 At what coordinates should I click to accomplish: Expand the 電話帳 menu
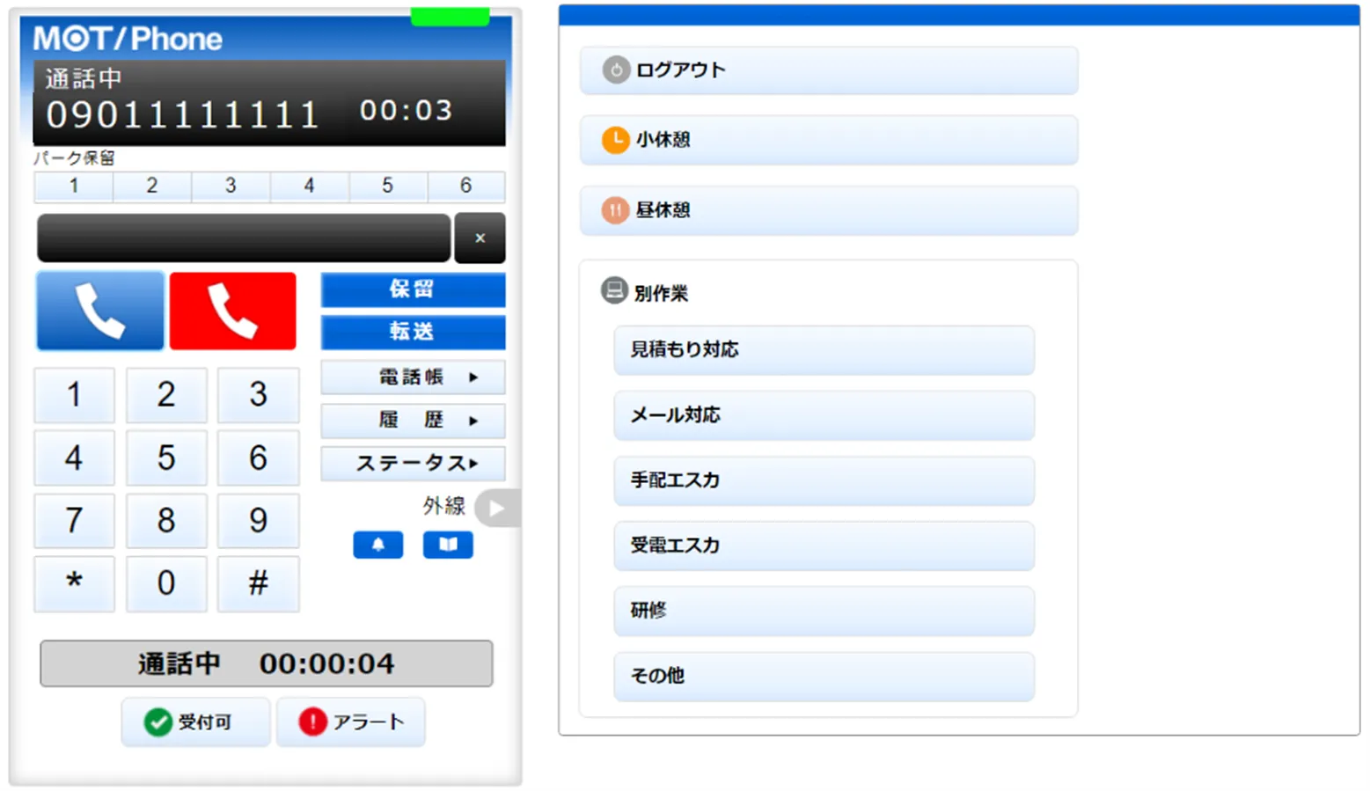point(413,377)
